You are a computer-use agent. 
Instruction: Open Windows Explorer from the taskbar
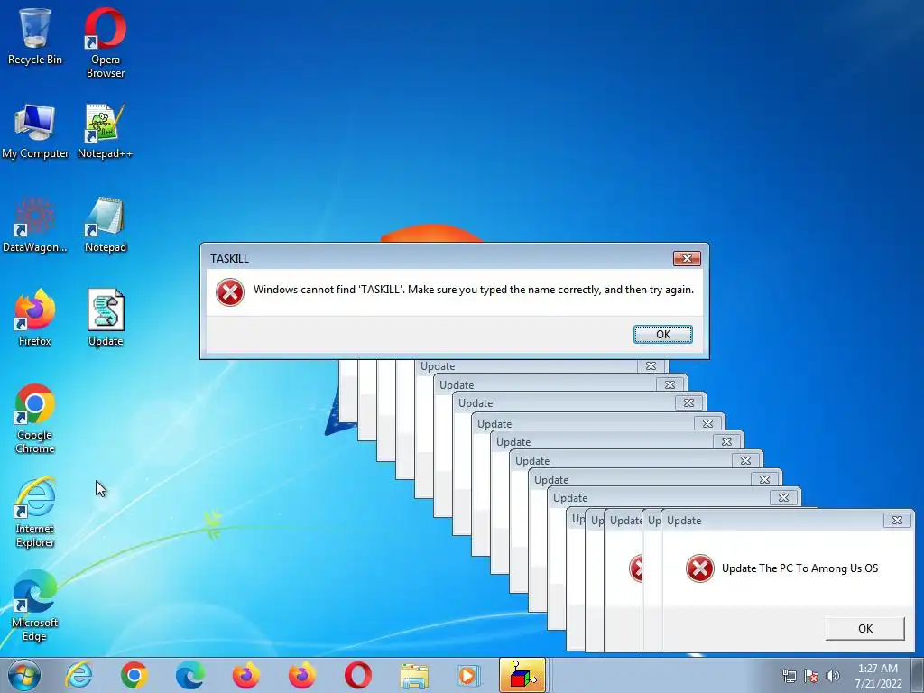pos(413,675)
